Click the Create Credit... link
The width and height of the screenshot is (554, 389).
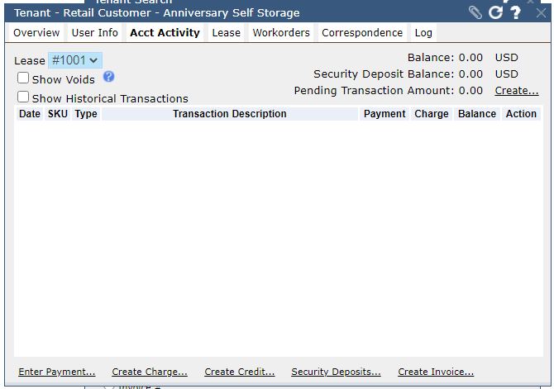pyautogui.click(x=240, y=372)
